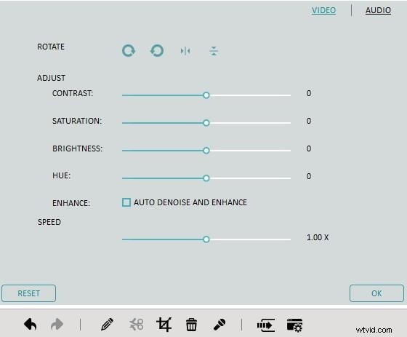Click the Redo arrow icon
This screenshot has width=407, height=337.
tap(57, 324)
